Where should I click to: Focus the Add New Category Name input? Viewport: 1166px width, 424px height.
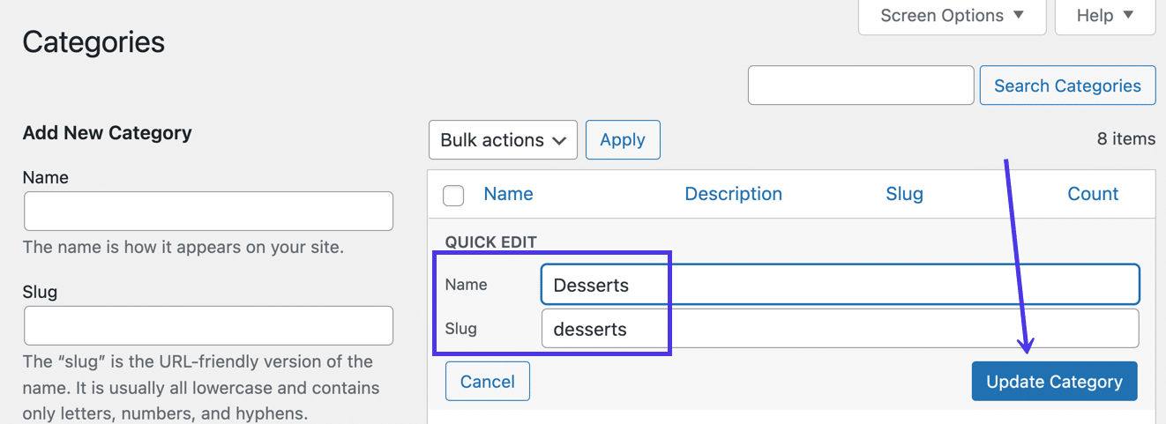tap(208, 212)
